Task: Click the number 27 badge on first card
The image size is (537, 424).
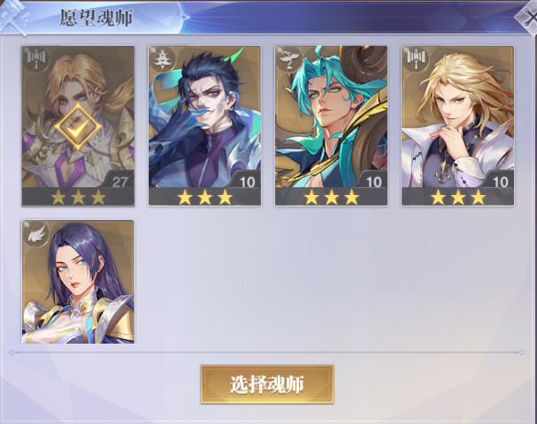Action: coord(119,182)
